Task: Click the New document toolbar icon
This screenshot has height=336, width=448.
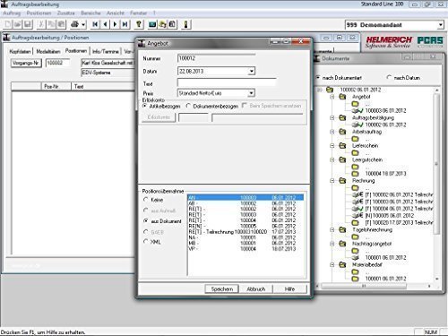Action: point(8,24)
